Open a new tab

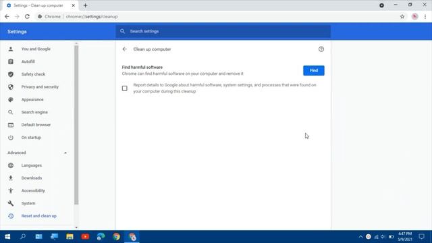[x=86, y=5]
